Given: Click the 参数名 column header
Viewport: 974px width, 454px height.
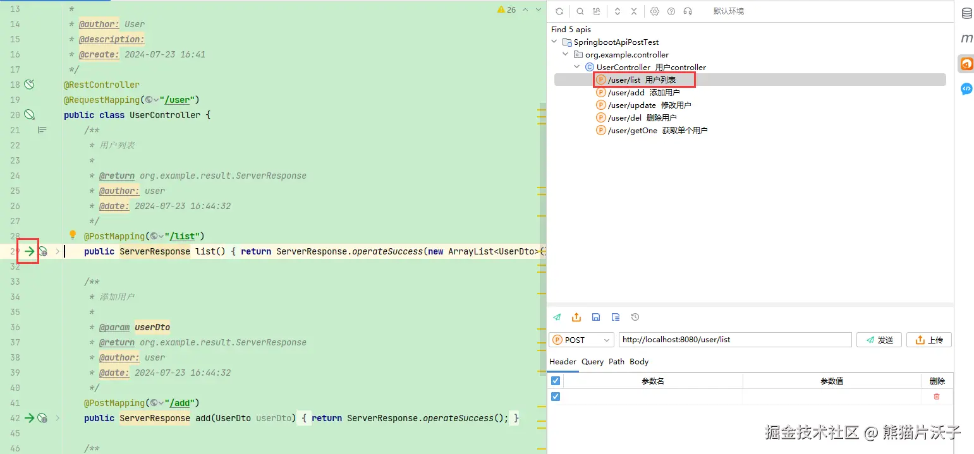Looking at the screenshot, I should pyautogui.click(x=653, y=381).
